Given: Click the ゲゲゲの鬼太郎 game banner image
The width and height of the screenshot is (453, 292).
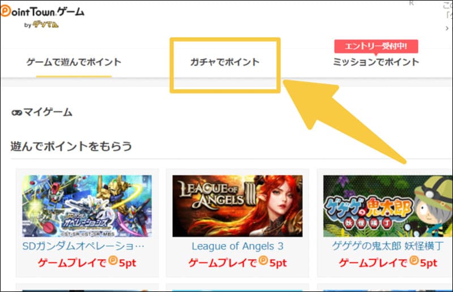Looking at the screenshot, I should (x=388, y=206).
